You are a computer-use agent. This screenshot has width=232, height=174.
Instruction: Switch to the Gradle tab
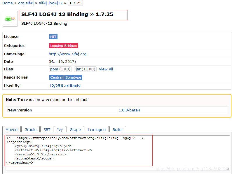coord(30,129)
